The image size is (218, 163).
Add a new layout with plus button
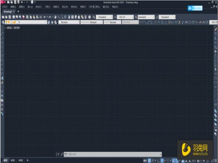click(x=27, y=160)
